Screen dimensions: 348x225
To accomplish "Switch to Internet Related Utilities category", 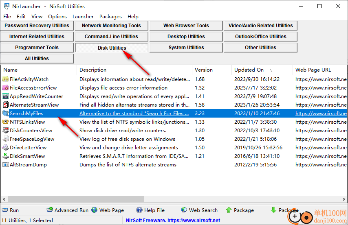I will pyautogui.click(x=37, y=36).
